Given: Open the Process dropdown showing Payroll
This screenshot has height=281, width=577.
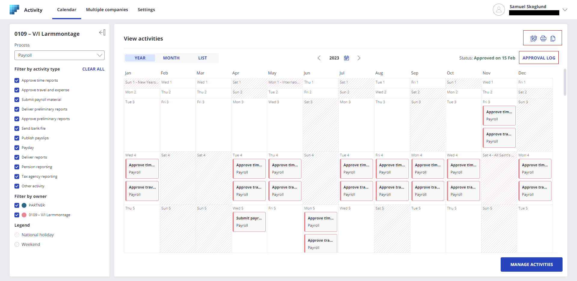Looking at the screenshot, I should (x=60, y=55).
